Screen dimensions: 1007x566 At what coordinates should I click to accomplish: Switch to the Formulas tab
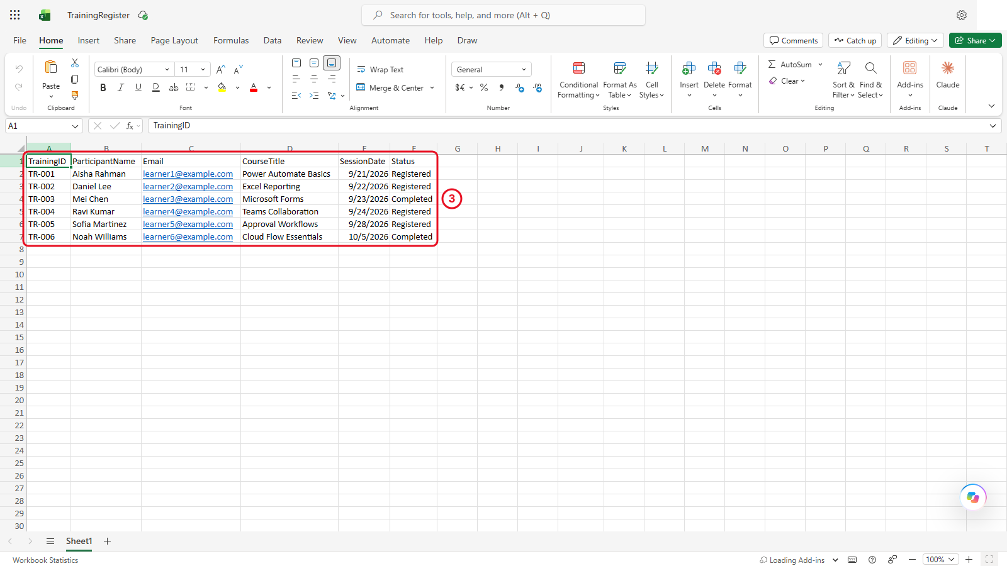click(x=231, y=40)
